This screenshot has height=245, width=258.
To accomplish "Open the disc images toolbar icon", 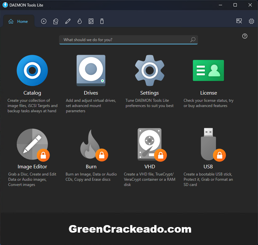I will click(x=44, y=21).
